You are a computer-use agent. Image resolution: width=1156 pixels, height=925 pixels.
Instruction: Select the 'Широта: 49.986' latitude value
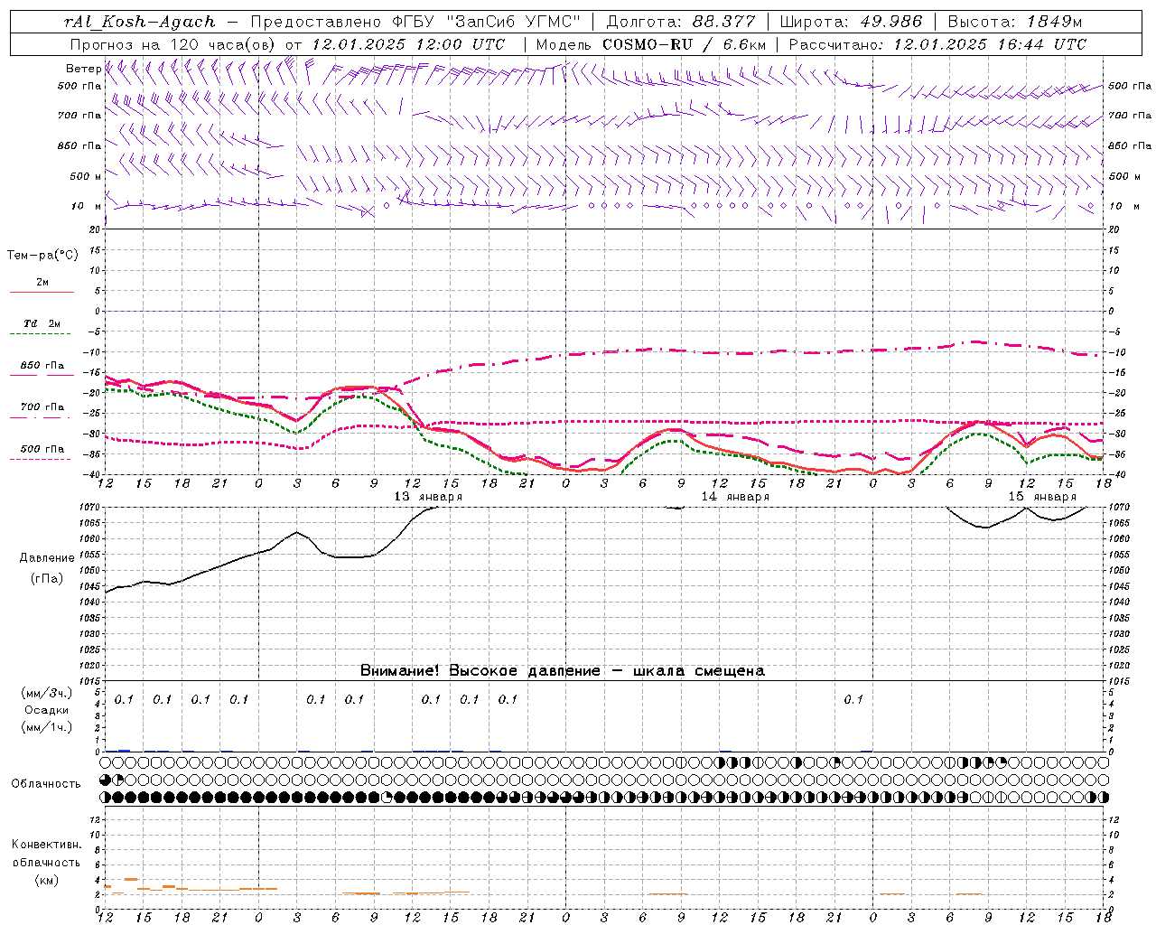coord(851,22)
